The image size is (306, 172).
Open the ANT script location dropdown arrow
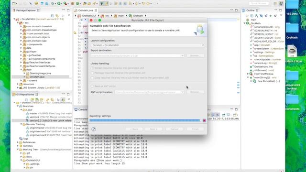[182, 92]
